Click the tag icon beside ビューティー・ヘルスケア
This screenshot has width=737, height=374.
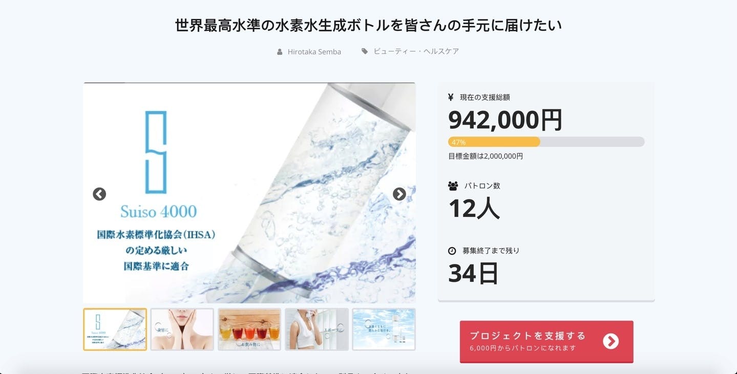click(x=365, y=51)
